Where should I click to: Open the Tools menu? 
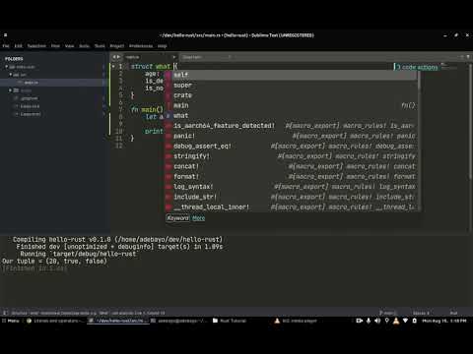pyautogui.click(x=100, y=46)
